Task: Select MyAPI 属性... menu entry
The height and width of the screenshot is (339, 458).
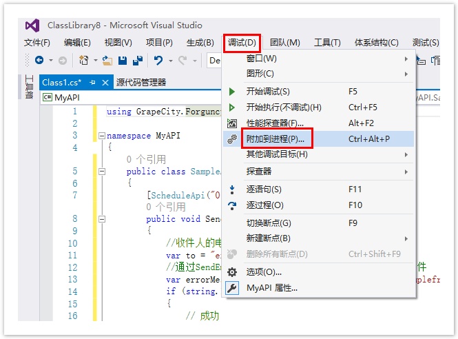Action: (318, 289)
